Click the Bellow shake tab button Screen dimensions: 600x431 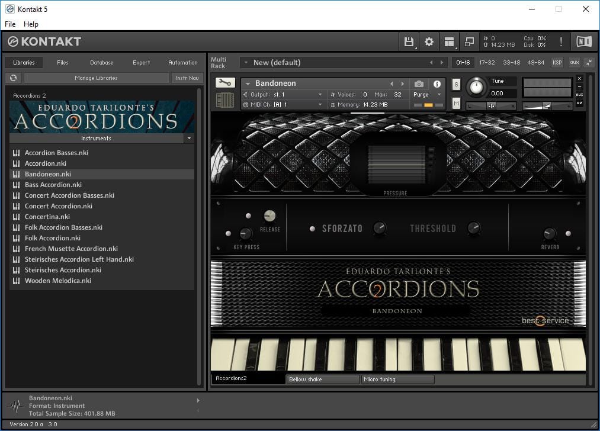(x=323, y=379)
